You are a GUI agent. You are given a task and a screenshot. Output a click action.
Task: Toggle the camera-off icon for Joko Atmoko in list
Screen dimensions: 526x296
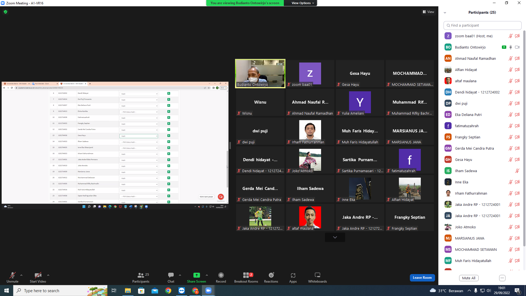pyautogui.click(x=517, y=227)
